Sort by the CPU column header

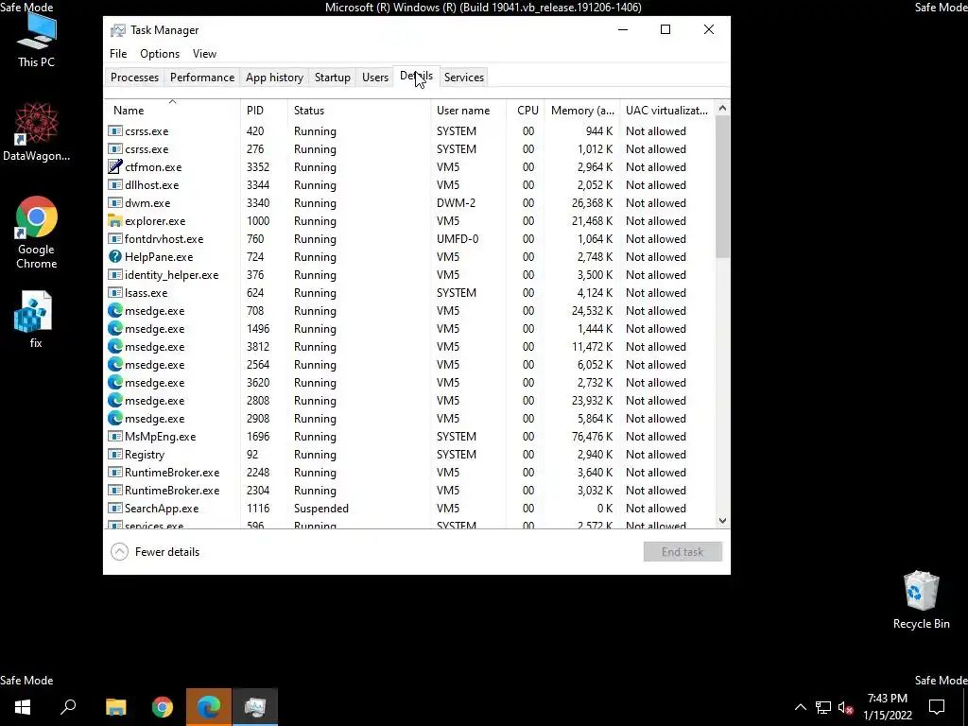coord(526,110)
